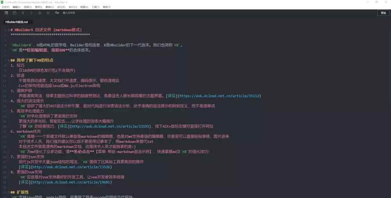
Task: Collapse the fold marker at 简单了解下HX的特点 heading
Action: 9,60
